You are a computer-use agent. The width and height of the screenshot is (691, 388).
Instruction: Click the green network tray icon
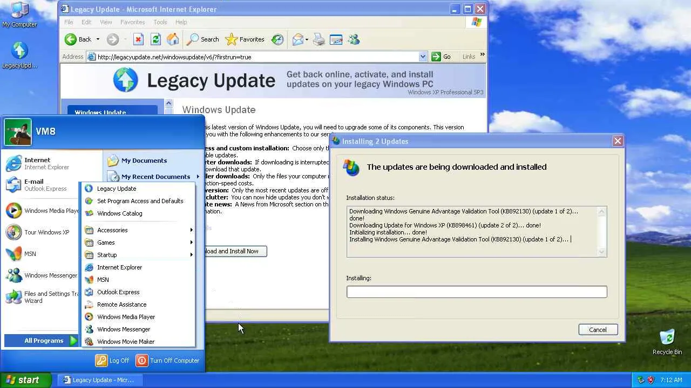(641, 380)
